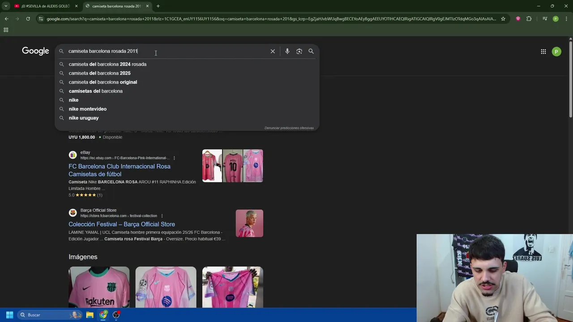View site information icon in address bar
The height and width of the screenshot is (322, 573).
click(x=41, y=19)
